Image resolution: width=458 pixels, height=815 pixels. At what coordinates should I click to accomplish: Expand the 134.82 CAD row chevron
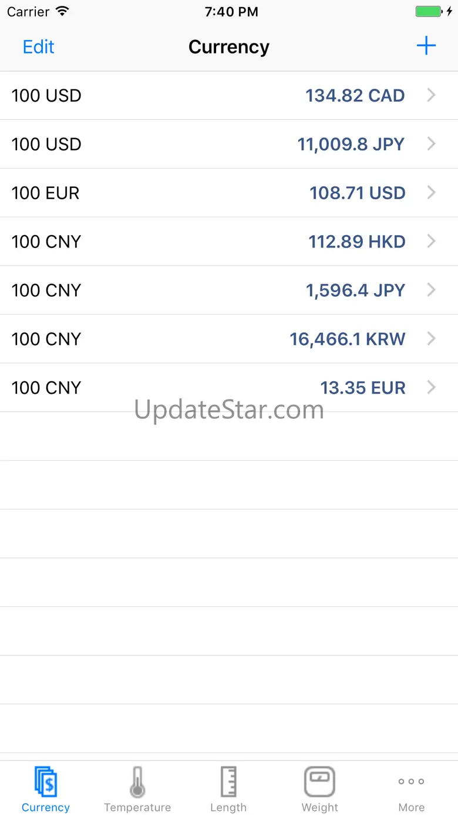pyautogui.click(x=432, y=95)
